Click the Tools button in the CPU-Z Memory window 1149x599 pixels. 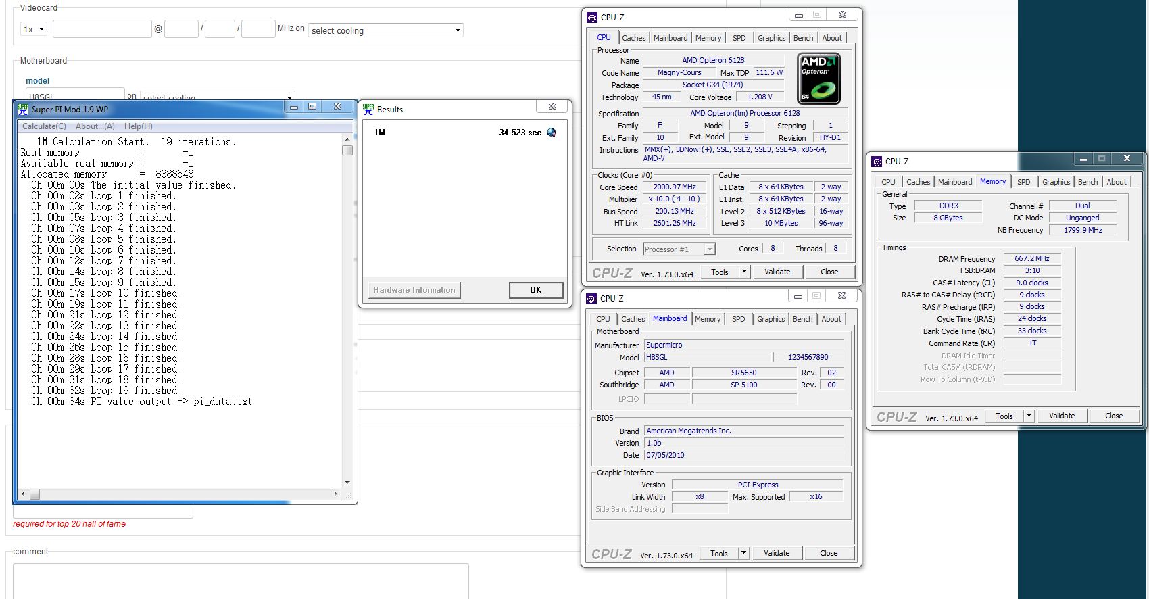[1004, 416]
